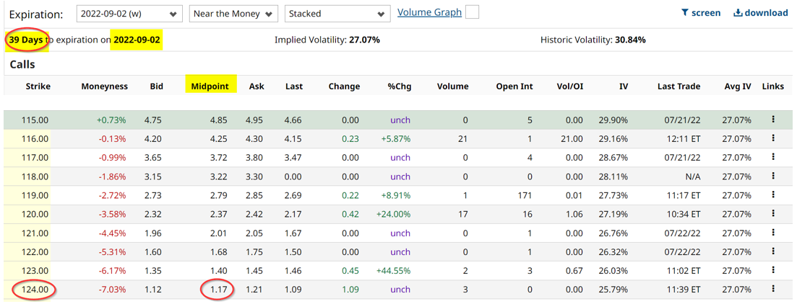The image size is (797, 304).
Task: Click the Last Trade column header
Action: click(678, 86)
